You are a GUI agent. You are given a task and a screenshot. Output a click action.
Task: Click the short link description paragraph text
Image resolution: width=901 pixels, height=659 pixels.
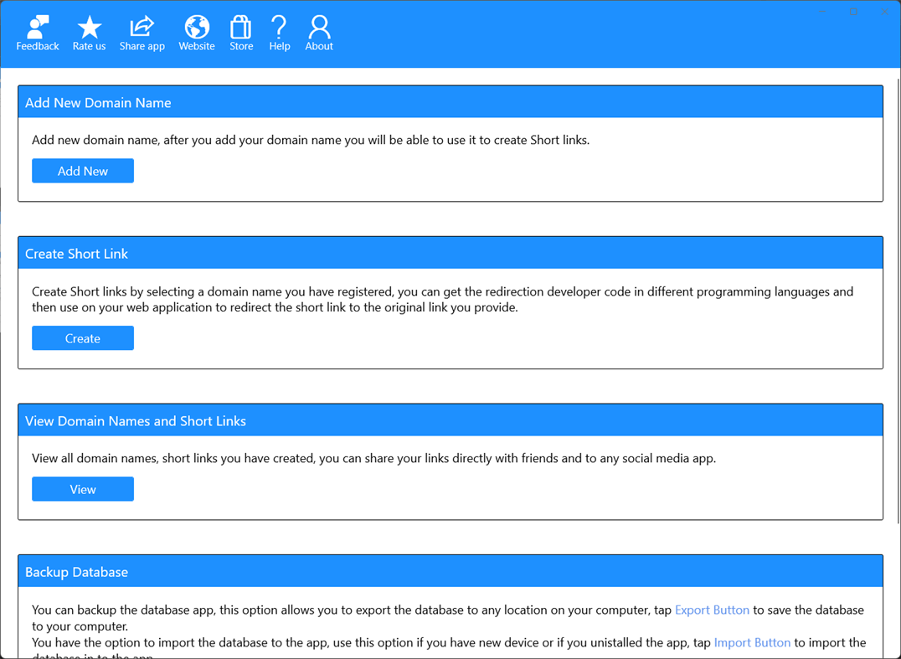tap(442, 299)
